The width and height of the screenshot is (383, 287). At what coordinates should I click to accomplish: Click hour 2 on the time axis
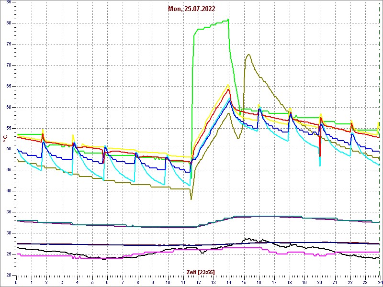tap(46, 282)
